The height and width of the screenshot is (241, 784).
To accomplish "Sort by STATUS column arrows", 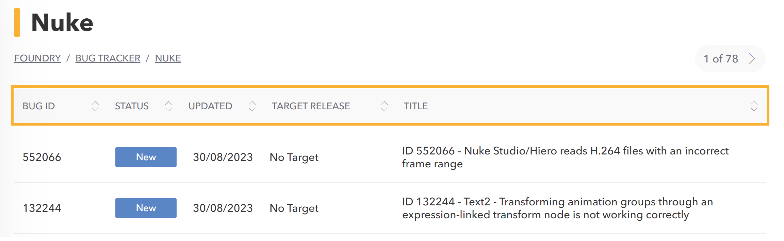I will pyautogui.click(x=168, y=106).
